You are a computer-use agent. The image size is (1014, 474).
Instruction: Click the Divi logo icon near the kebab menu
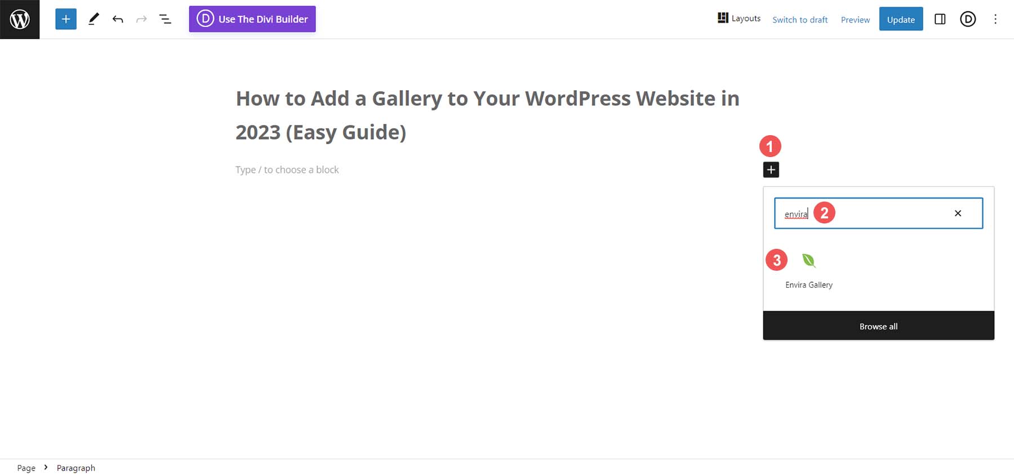(968, 19)
